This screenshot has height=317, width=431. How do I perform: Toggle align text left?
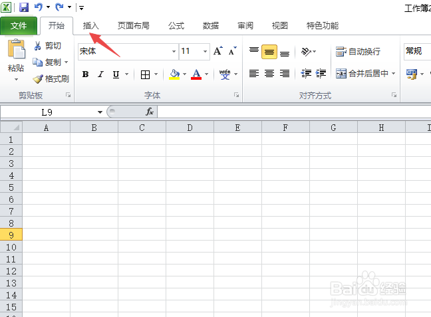pyautogui.click(x=254, y=73)
